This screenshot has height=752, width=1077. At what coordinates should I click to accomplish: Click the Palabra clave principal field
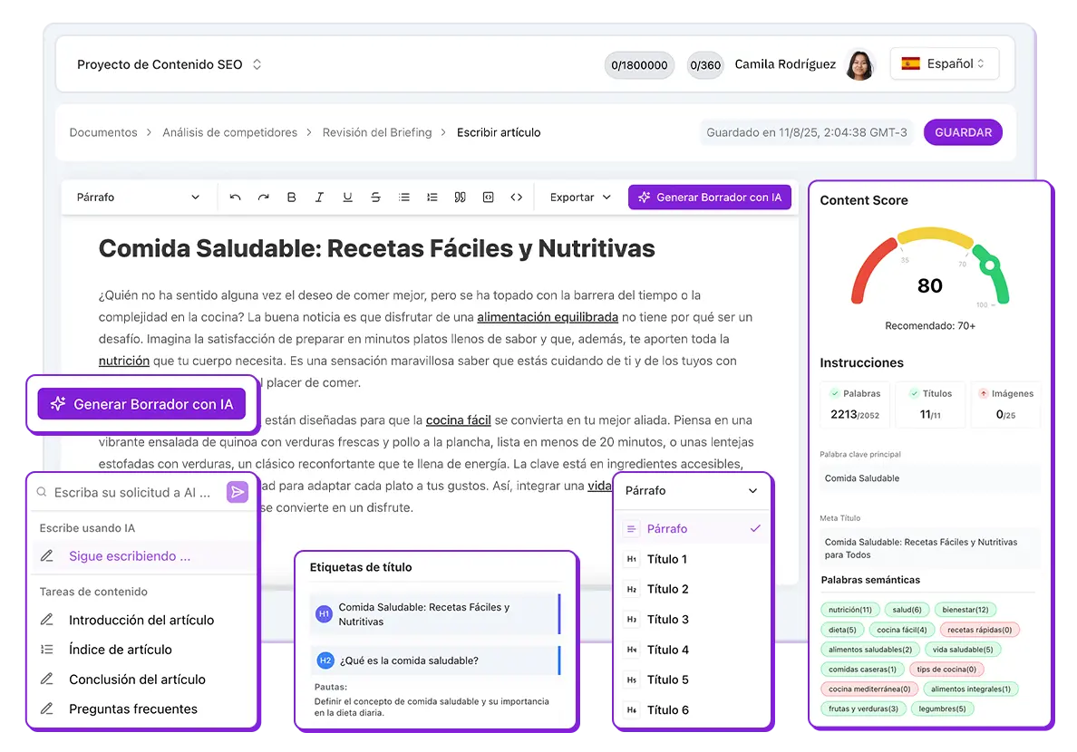point(928,478)
